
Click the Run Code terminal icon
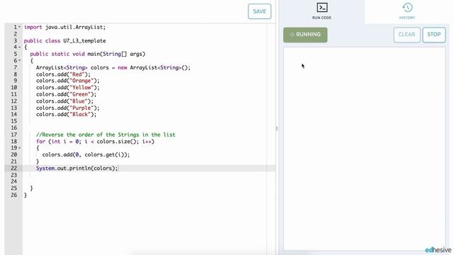click(x=322, y=8)
